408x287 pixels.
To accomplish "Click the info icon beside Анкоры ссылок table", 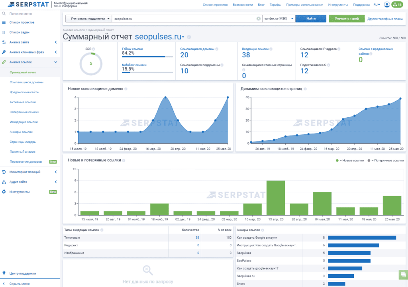I will (263, 230).
